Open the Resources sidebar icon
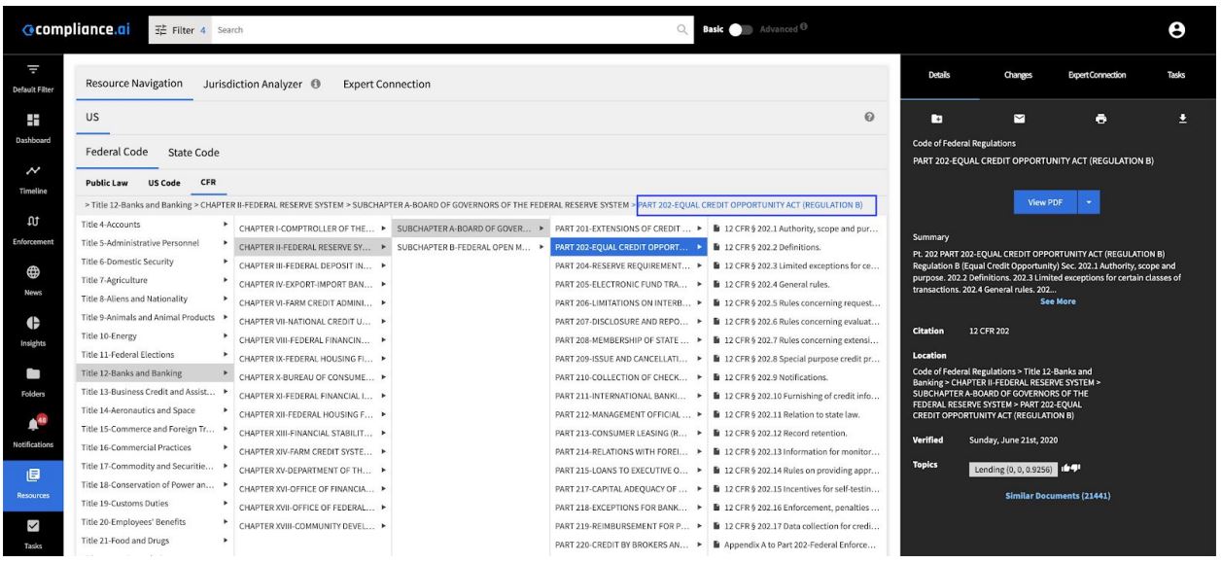Screen dimensions: 1222x563 coord(32,475)
